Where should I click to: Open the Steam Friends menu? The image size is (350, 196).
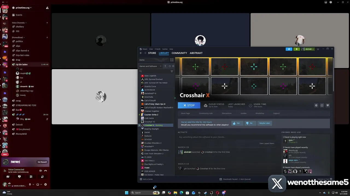(157, 49)
